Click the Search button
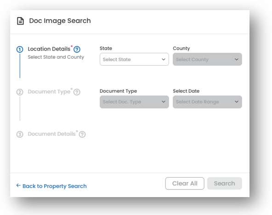272x215 pixels. point(225,183)
